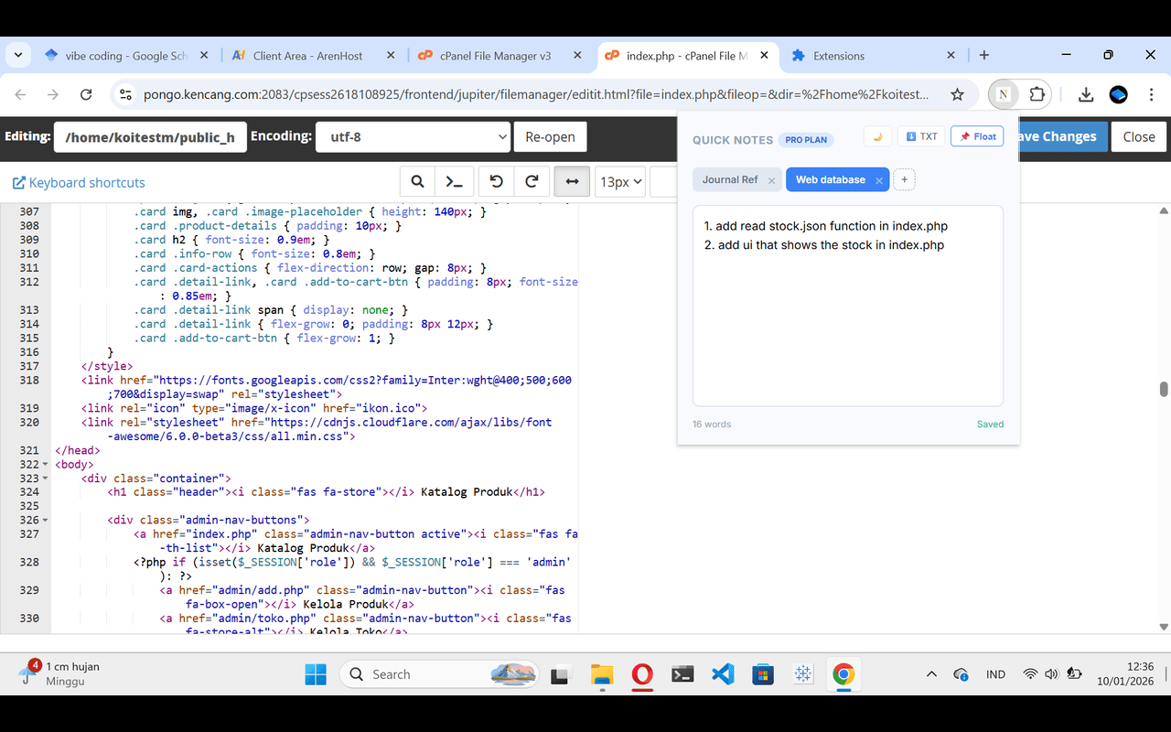Open the Keyboard shortcuts link

pyautogui.click(x=79, y=182)
